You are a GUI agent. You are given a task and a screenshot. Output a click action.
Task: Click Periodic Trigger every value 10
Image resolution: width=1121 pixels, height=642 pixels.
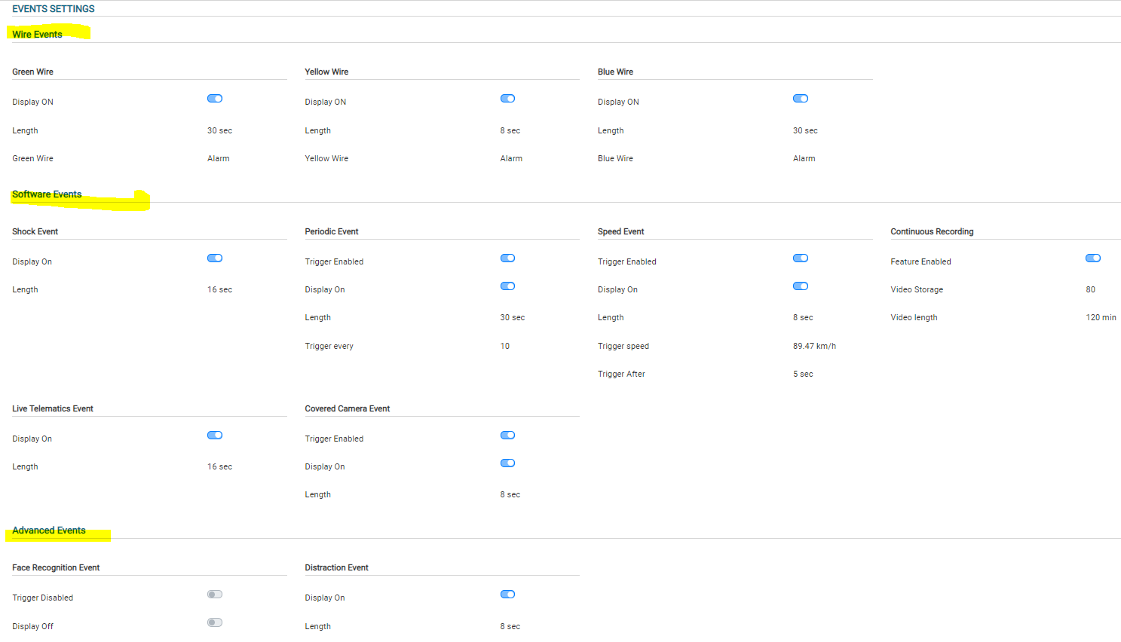pos(505,346)
